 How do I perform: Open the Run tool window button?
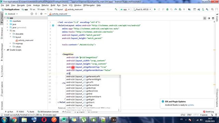coord(9,112)
